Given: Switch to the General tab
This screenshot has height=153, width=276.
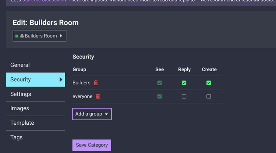Looking at the screenshot, I should pyautogui.click(x=36, y=65).
